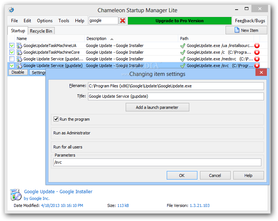Select the GoogleUpdateTaskMachineUA row name
Screen dimensions: 278x221
tap(50, 46)
